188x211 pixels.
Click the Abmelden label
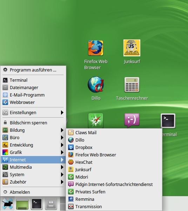pos(20,192)
